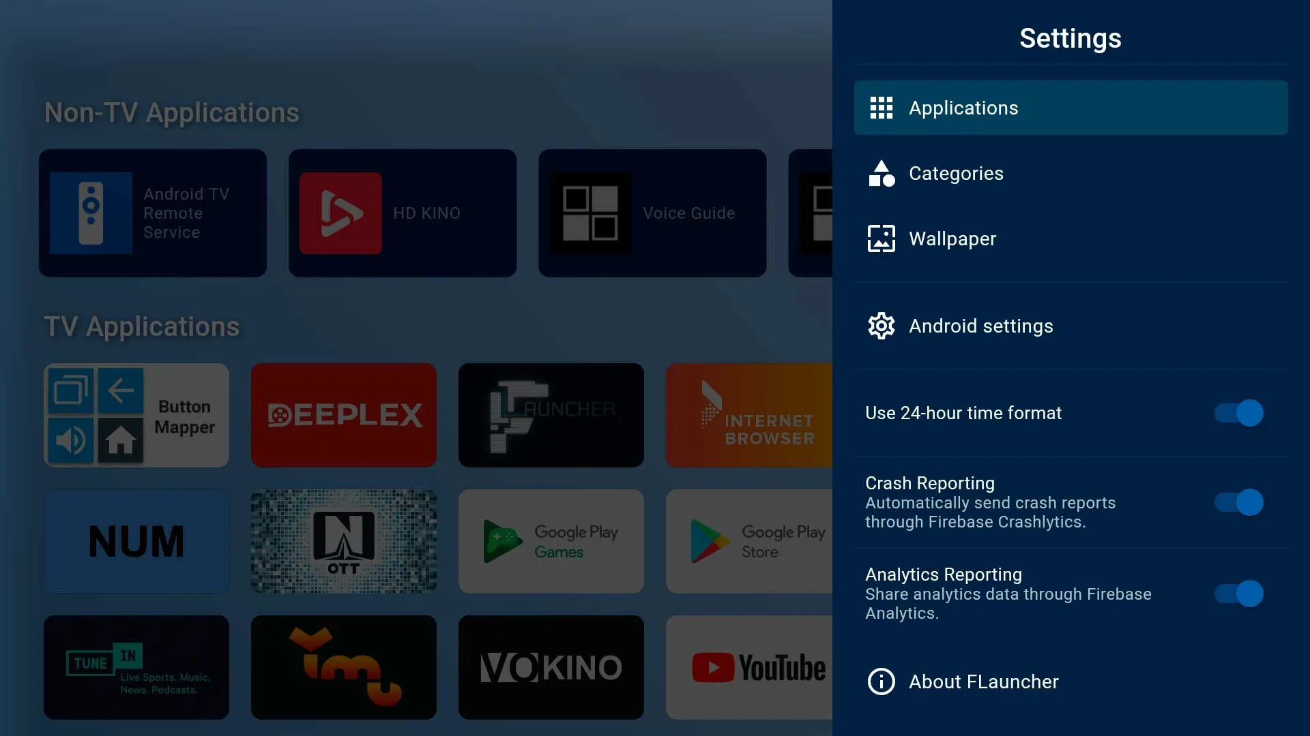The width and height of the screenshot is (1310, 736).
Task: Click the Analytics Reporting description text
Action: pyautogui.click(x=1008, y=604)
